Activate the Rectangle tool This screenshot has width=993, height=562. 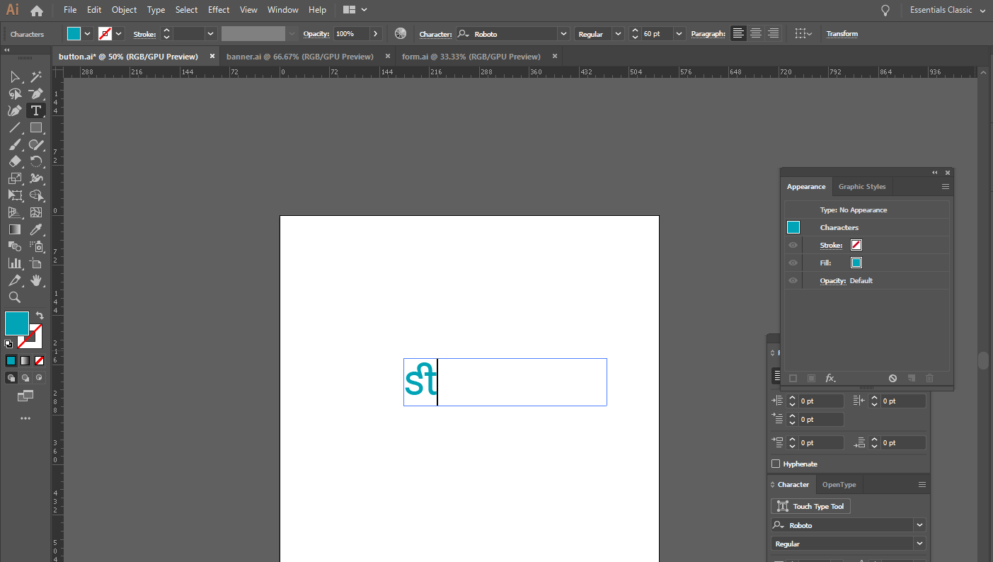point(36,127)
